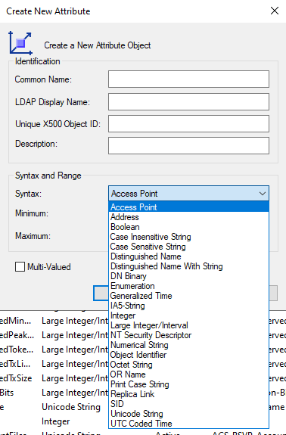Pick Case Sensitive String option
The image size is (286, 435).
pos(188,247)
